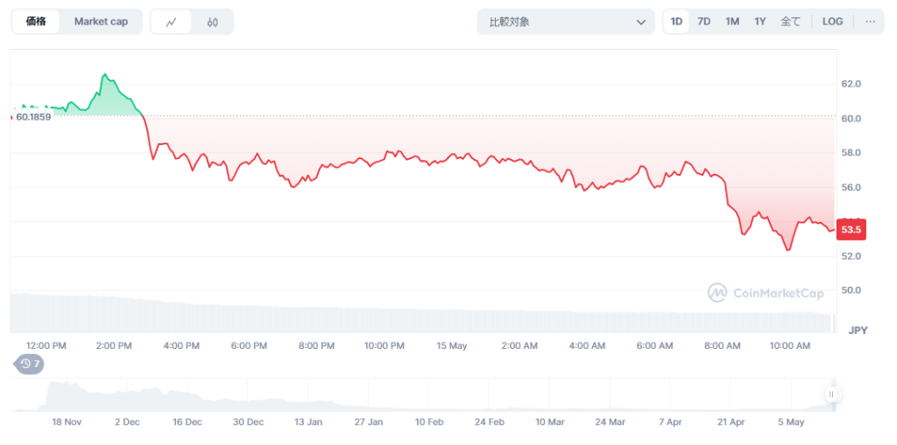Open the three-dot more options menu

(870, 22)
